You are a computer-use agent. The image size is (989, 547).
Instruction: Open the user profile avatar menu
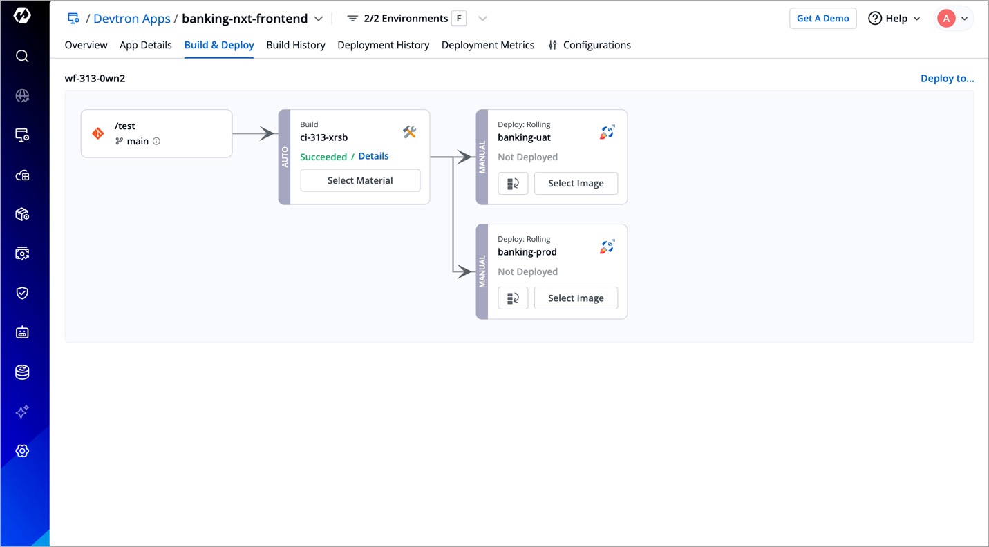(954, 19)
